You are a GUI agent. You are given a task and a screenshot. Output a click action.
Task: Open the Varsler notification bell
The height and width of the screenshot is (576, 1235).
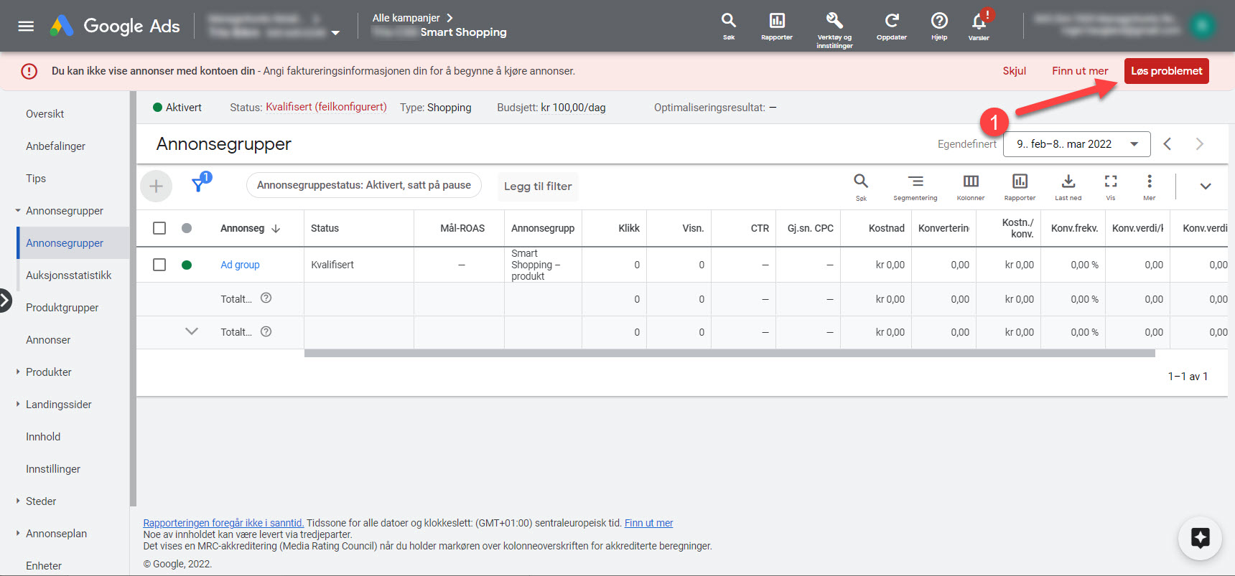(x=979, y=27)
